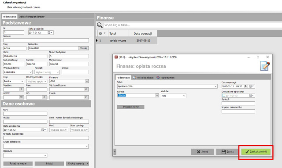Click the Szukaj button next to Nazwisko
This screenshot has width=282, height=168.
(83, 48)
